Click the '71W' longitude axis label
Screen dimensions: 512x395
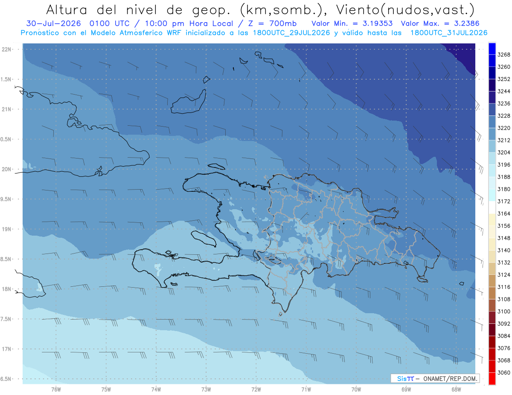[306, 389]
